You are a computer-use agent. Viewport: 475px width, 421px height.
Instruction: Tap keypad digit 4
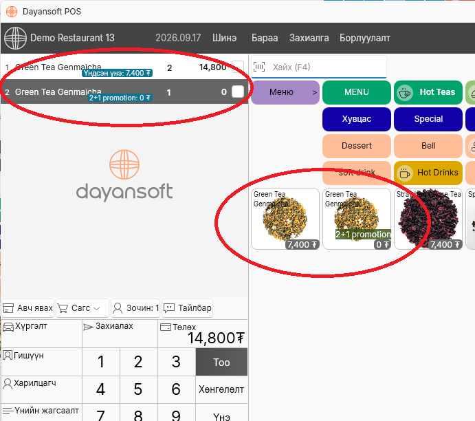101,389
